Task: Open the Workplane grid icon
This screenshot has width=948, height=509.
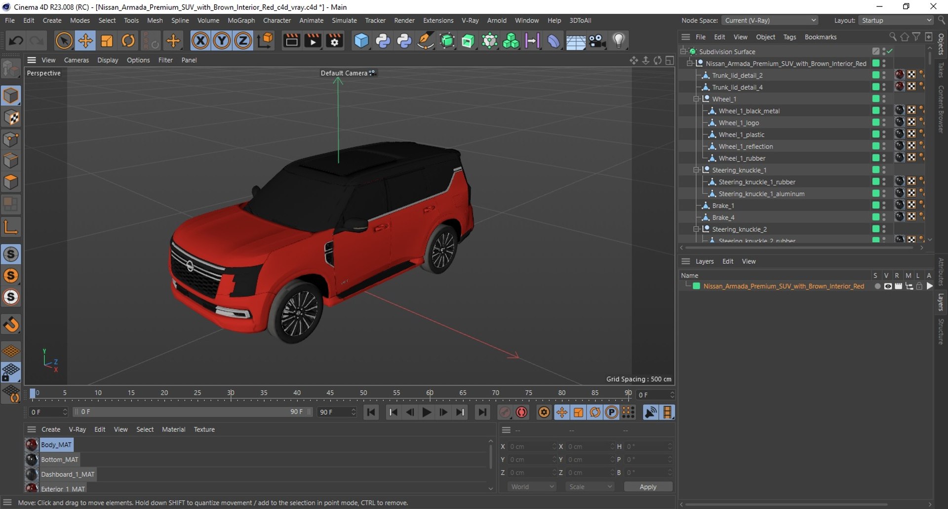Action: click(x=11, y=351)
